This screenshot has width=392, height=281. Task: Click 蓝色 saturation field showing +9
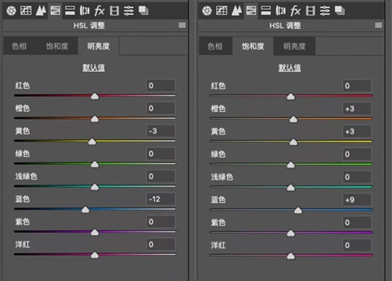(x=357, y=200)
